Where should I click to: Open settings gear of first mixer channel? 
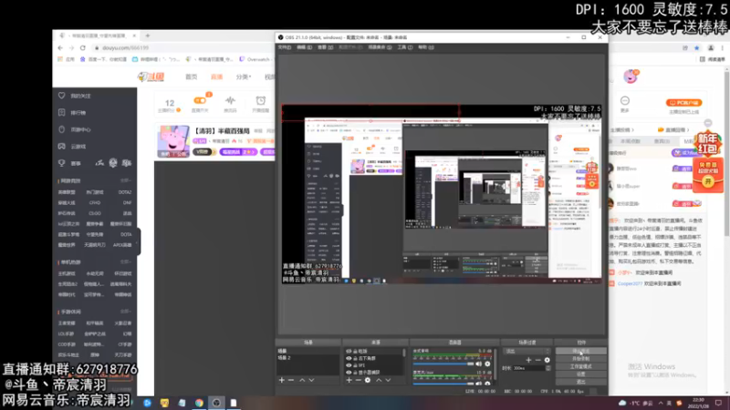(x=487, y=364)
